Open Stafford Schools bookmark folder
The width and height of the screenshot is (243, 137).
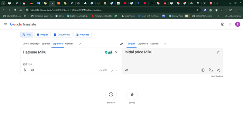coord(12,16)
